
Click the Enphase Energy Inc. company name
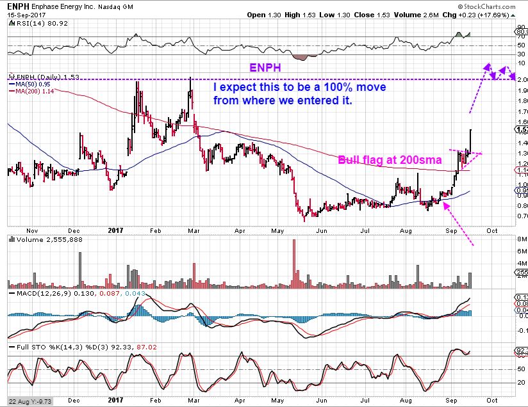point(63,7)
